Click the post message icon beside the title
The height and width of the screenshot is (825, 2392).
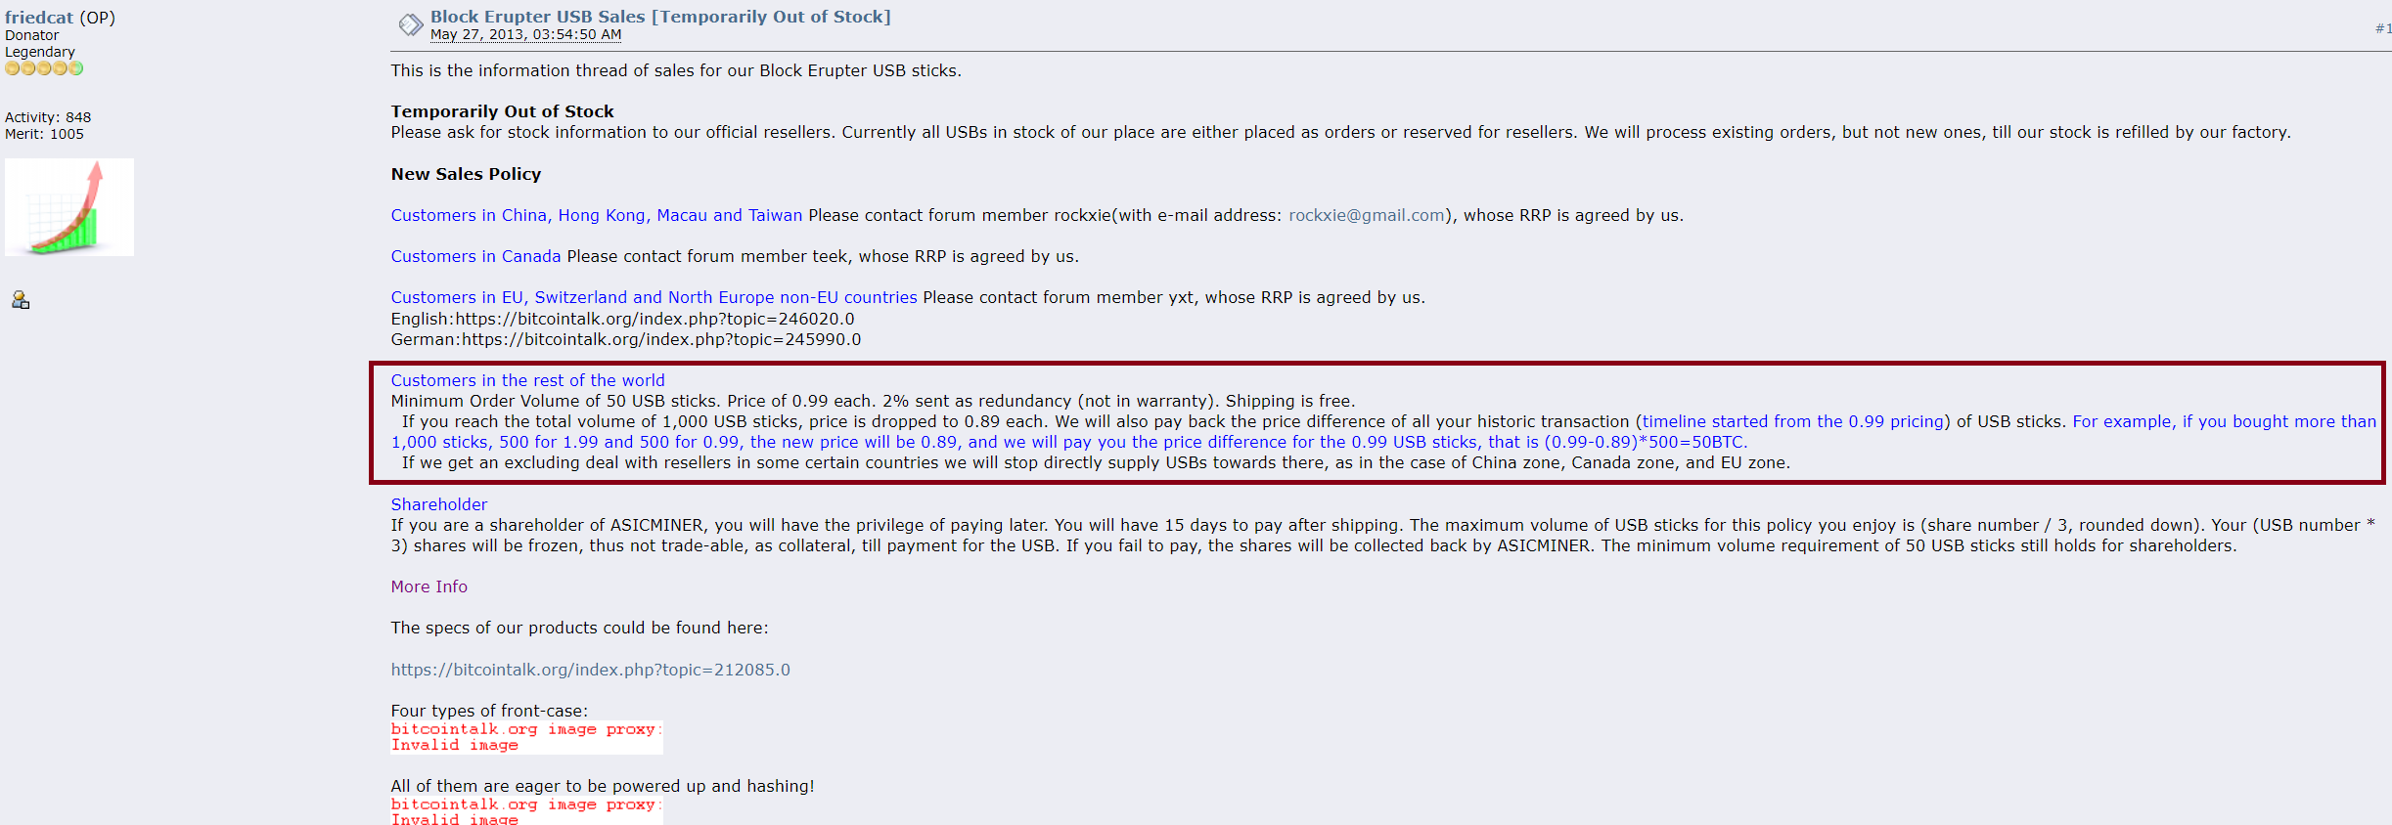[410, 23]
